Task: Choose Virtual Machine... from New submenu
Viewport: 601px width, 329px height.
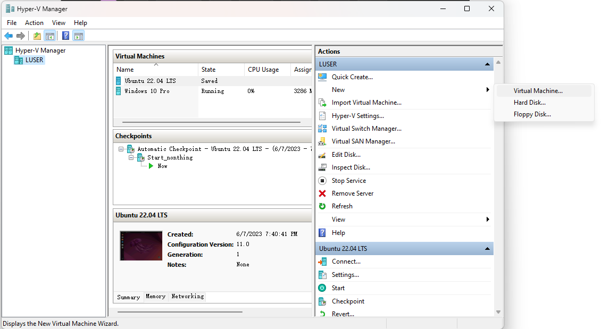Action: pyautogui.click(x=544, y=91)
